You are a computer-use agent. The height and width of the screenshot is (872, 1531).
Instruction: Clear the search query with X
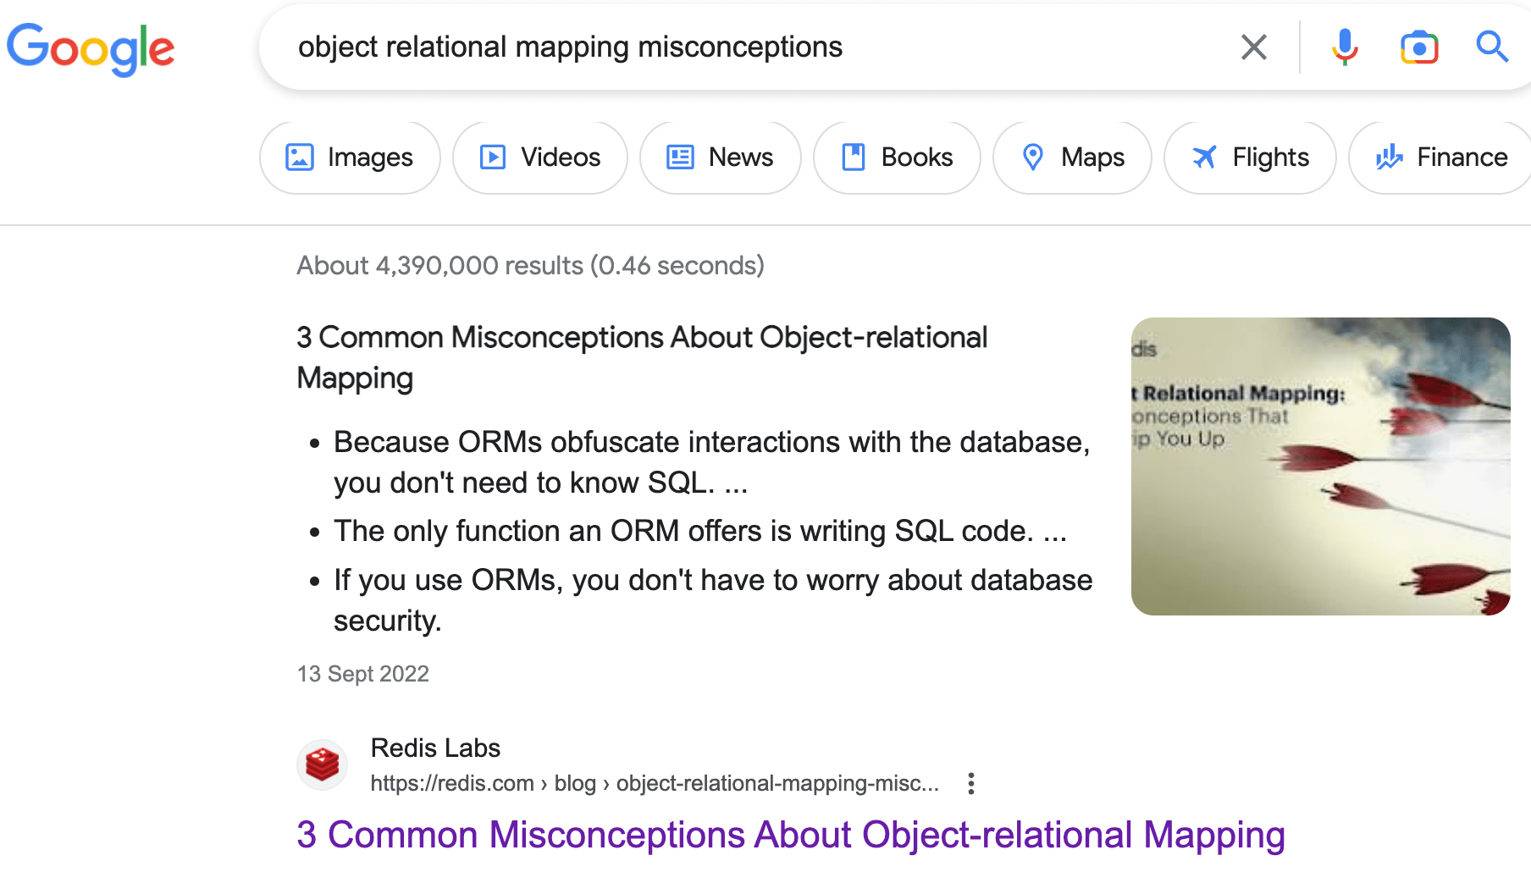pyautogui.click(x=1253, y=47)
